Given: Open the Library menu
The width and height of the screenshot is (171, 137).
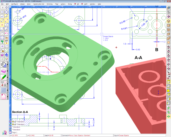Looking at the screenshot, I should tap(63, 4).
